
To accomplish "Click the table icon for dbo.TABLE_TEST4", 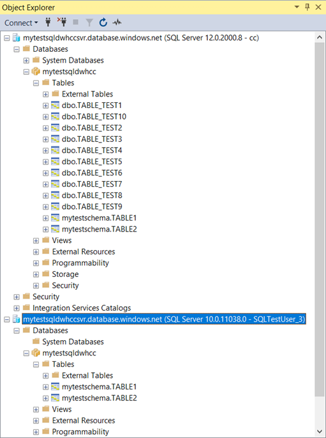I will coord(55,150).
